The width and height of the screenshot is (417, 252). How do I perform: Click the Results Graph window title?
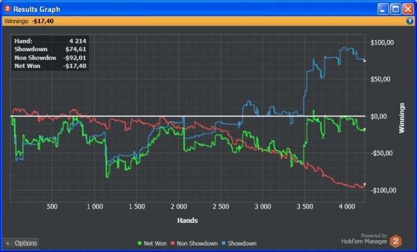tap(37, 10)
